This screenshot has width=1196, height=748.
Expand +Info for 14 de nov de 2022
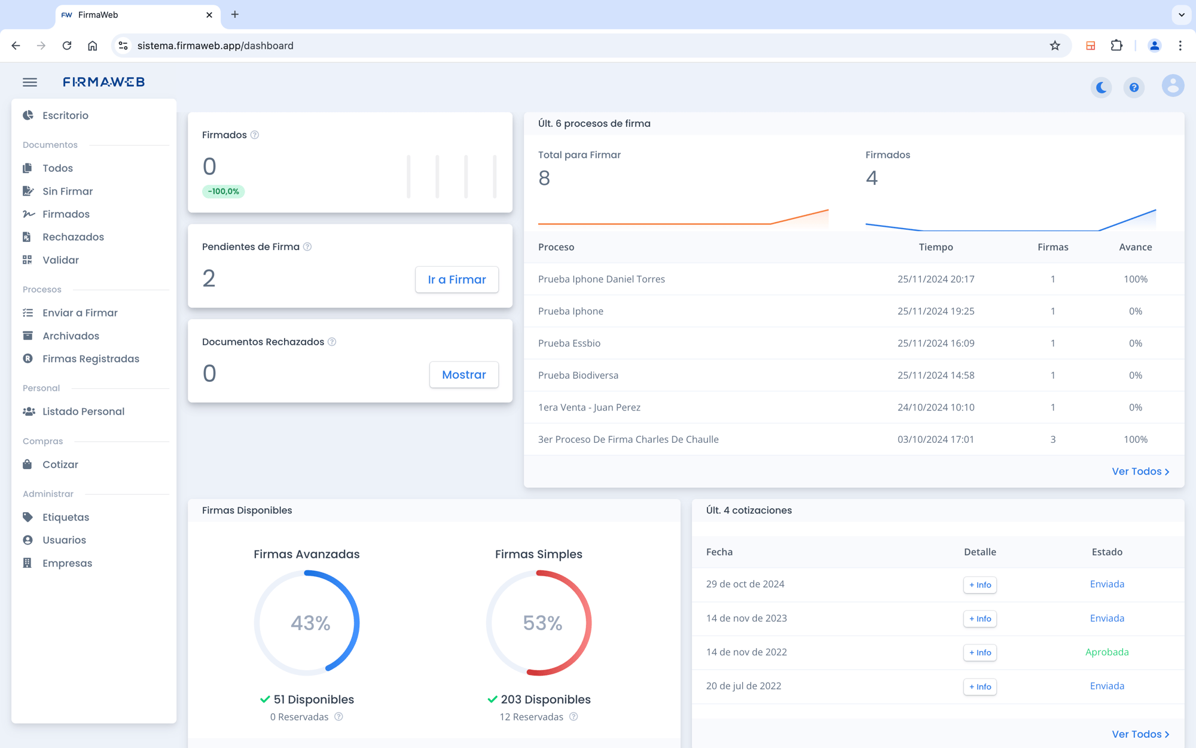click(x=980, y=652)
